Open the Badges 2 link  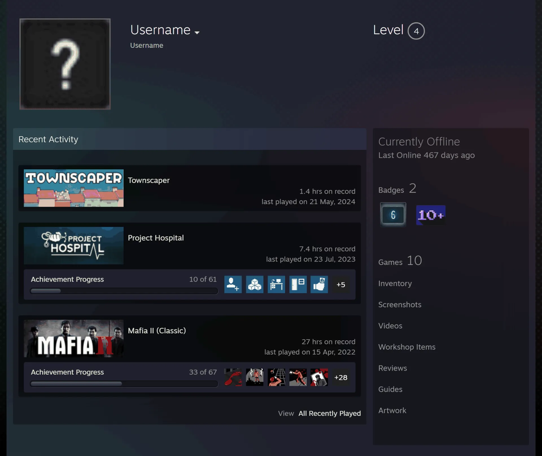pyautogui.click(x=397, y=189)
